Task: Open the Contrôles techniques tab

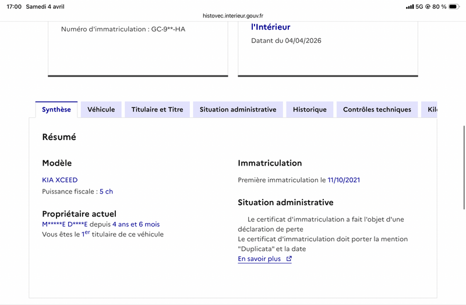Action: pyautogui.click(x=377, y=109)
